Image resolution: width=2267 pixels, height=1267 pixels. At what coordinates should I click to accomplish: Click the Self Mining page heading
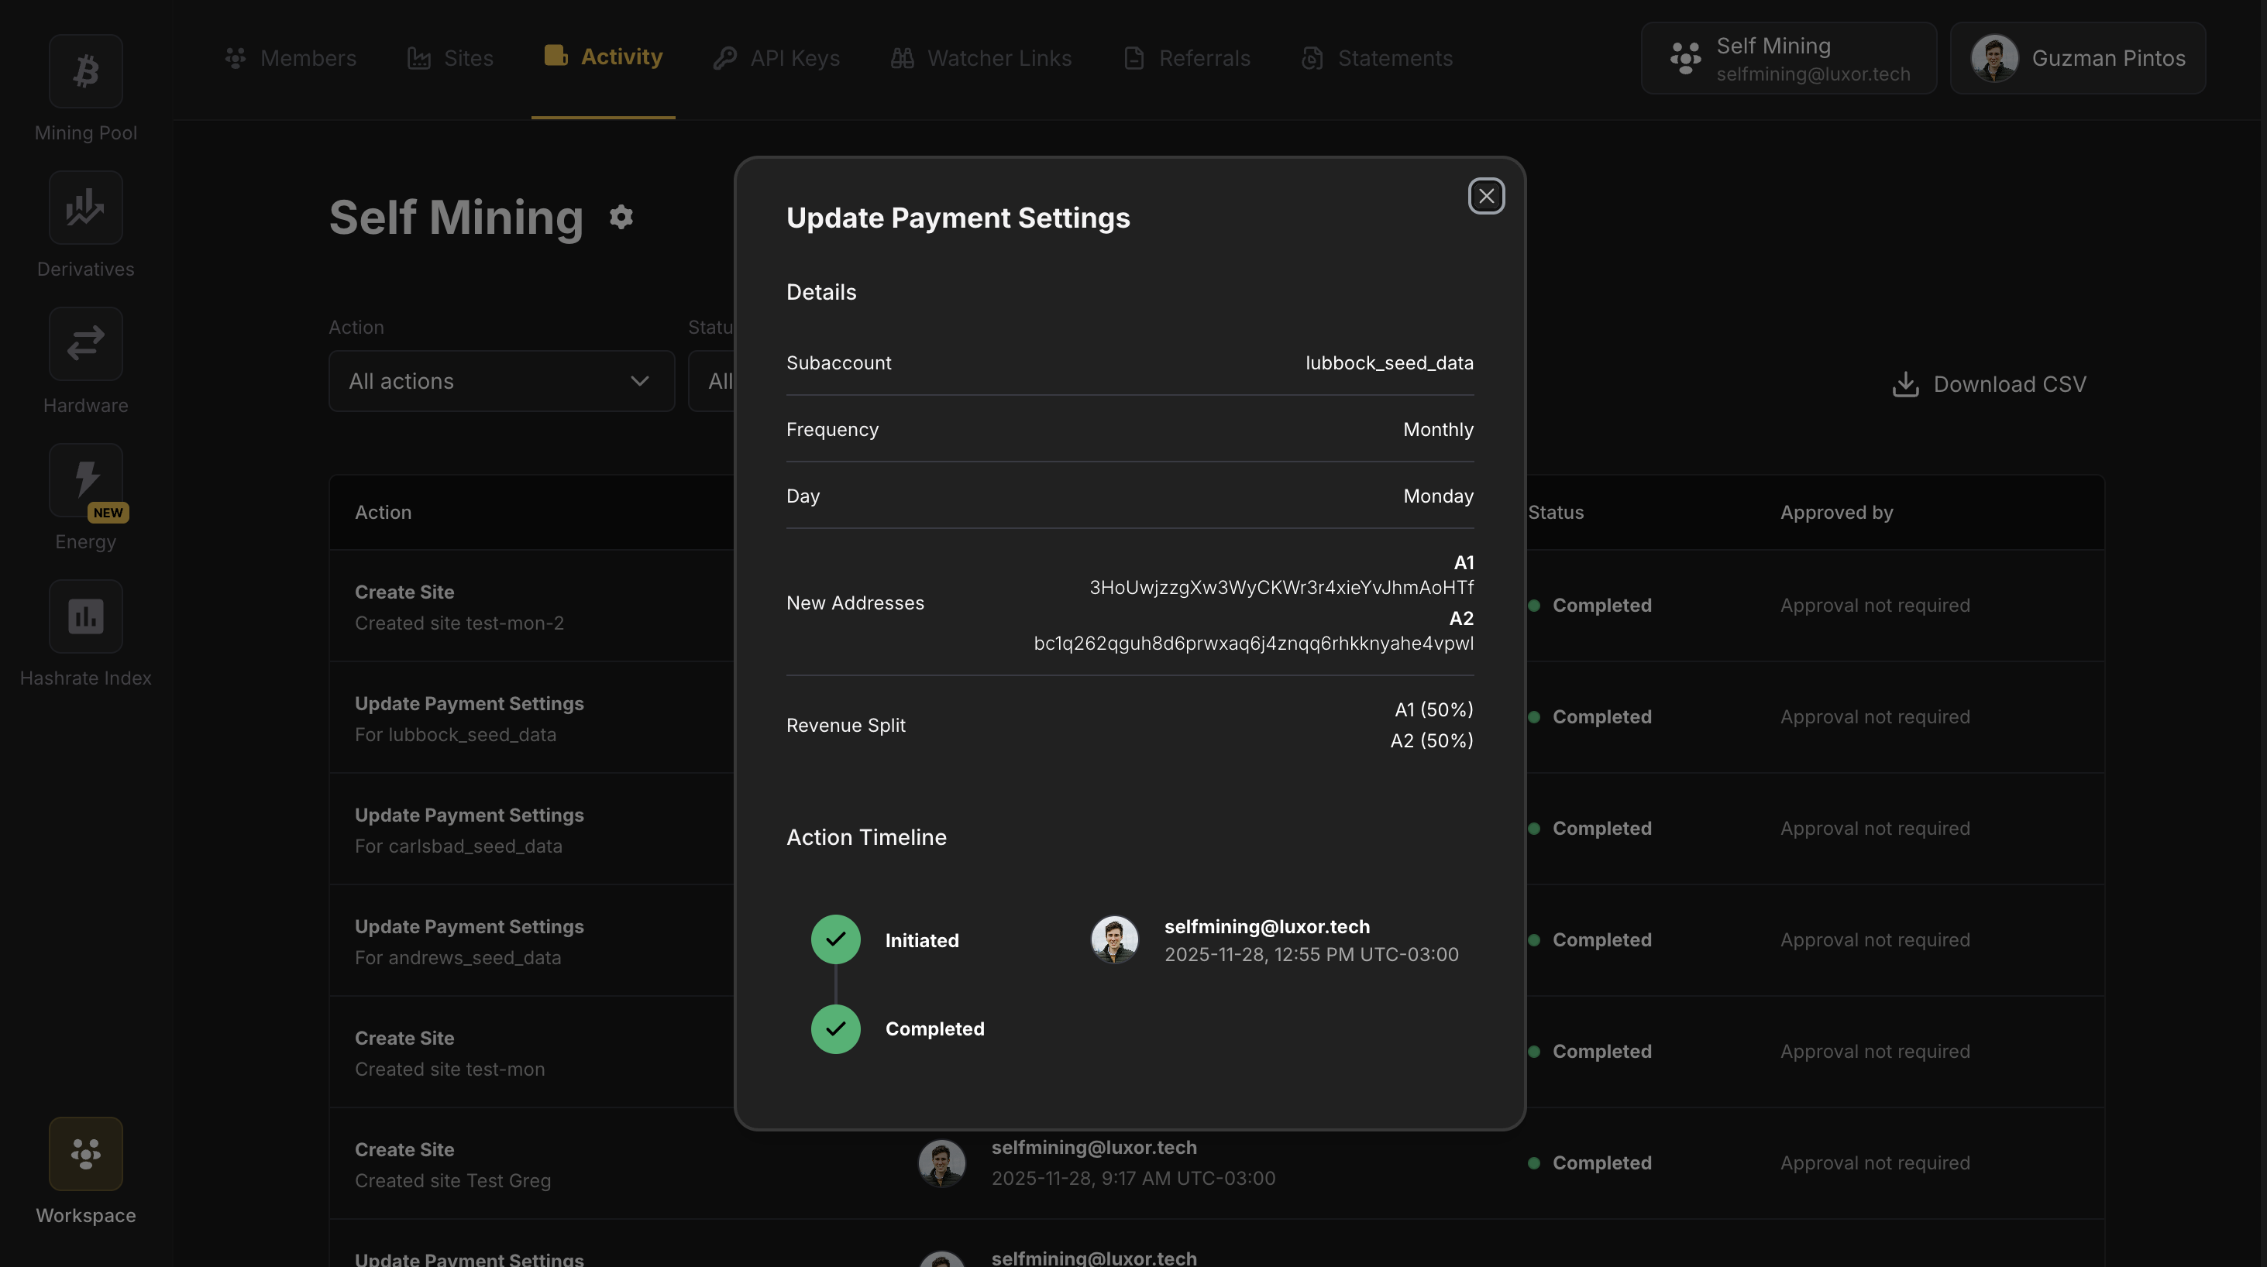pos(456,216)
